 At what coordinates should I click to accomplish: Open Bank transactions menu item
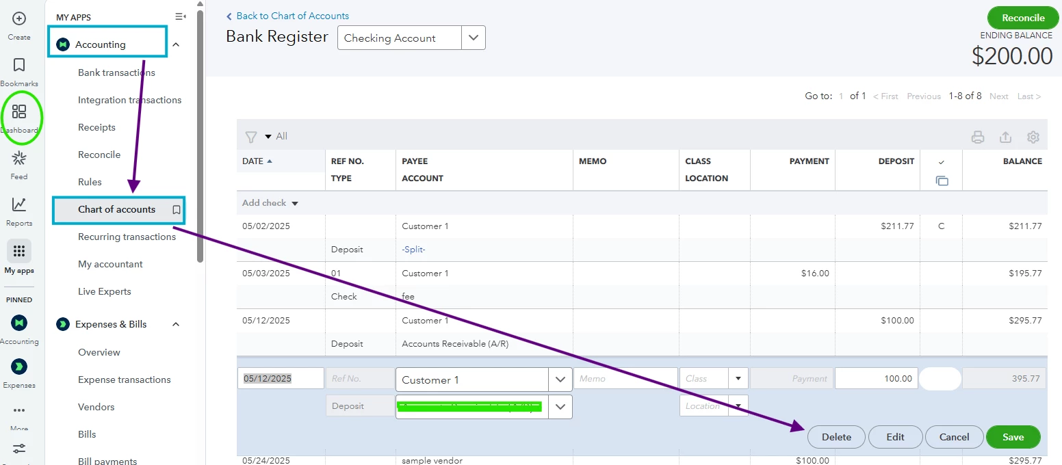(x=116, y=72)
